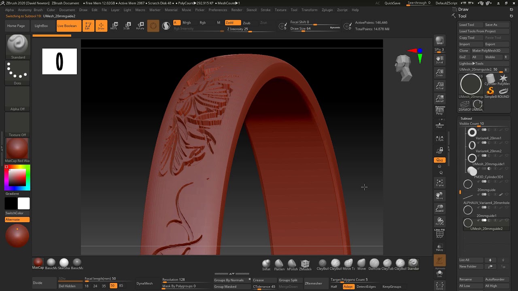This screenshot has height=291, width=518.
Task: Click the BPR render icon
Action: pos(439,41)
